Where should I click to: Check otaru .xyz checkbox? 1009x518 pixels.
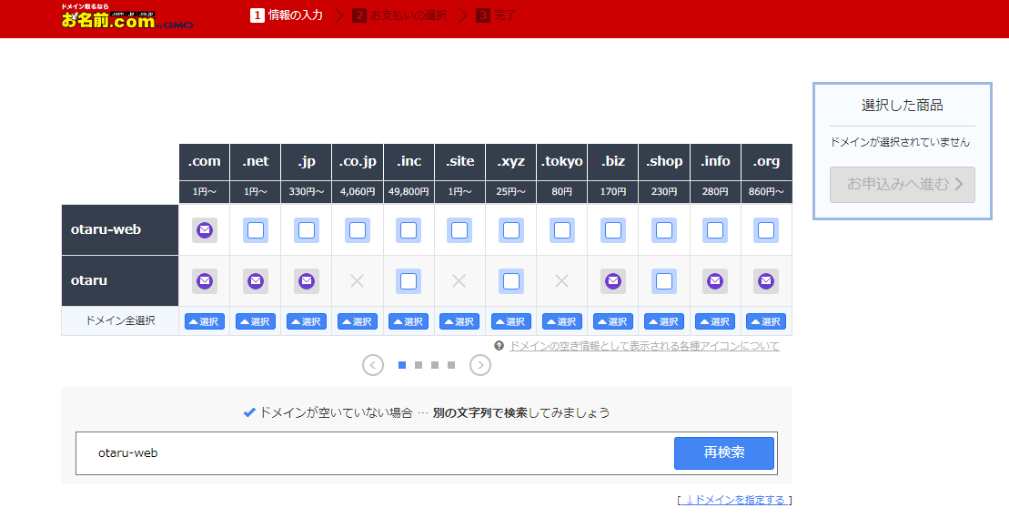point(511,280)
